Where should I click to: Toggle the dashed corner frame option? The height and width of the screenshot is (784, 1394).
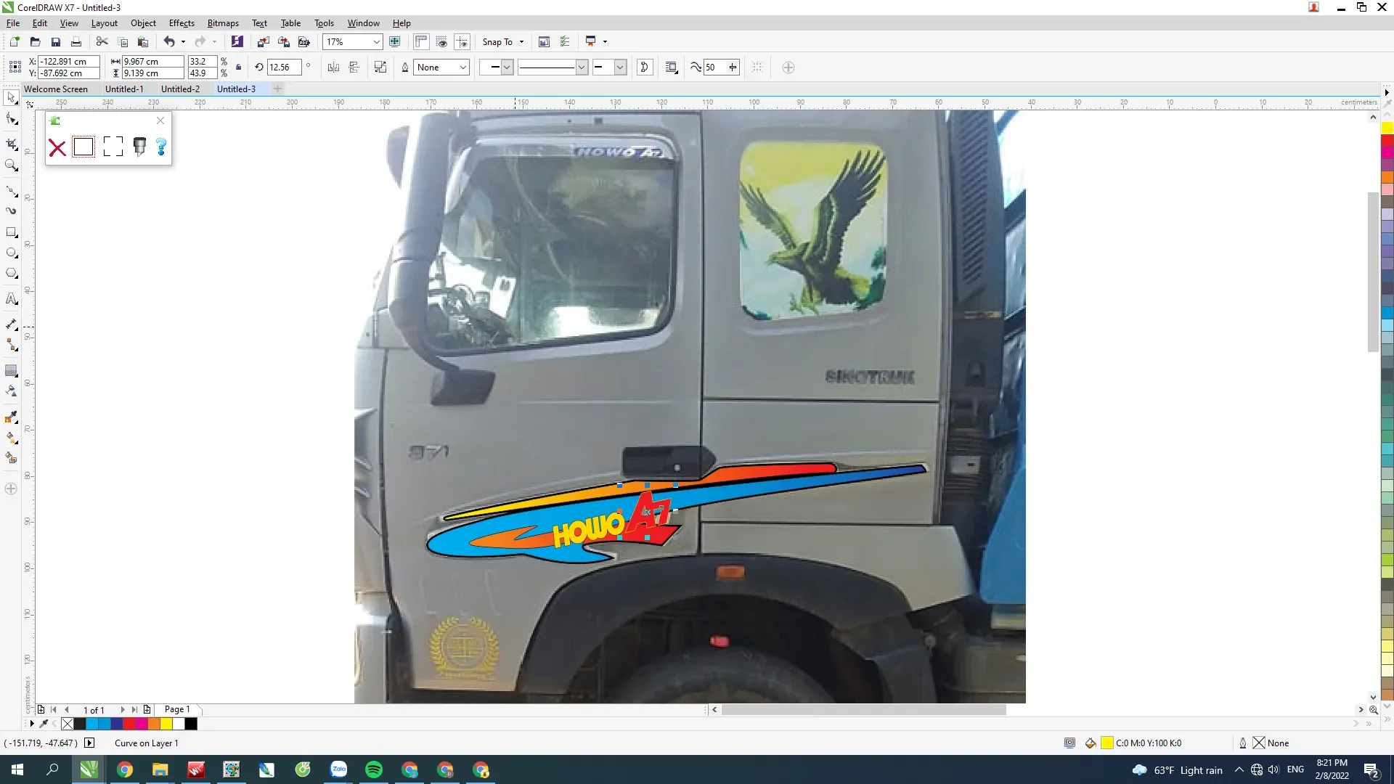coord(113,147)
